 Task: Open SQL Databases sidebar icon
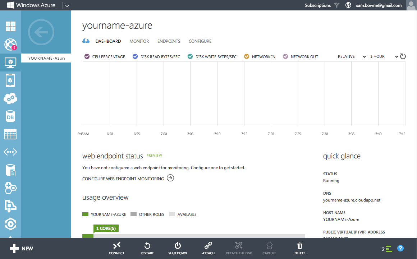click(x=10, y=116)
